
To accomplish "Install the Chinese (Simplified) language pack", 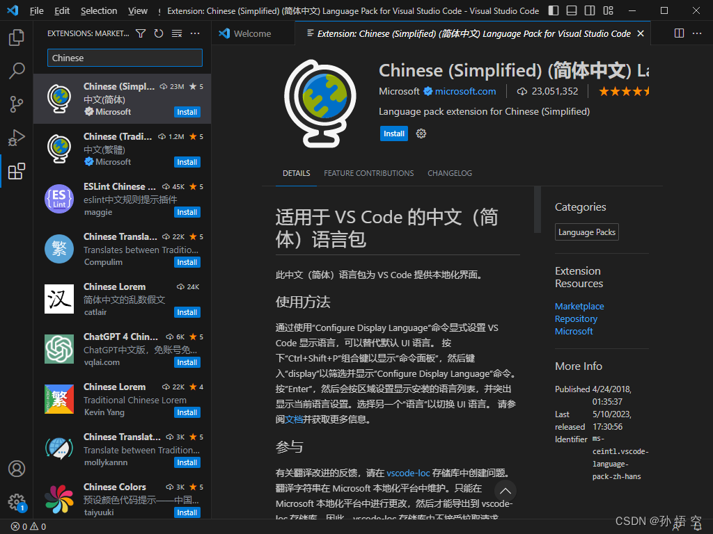I will tap(394, 133).
